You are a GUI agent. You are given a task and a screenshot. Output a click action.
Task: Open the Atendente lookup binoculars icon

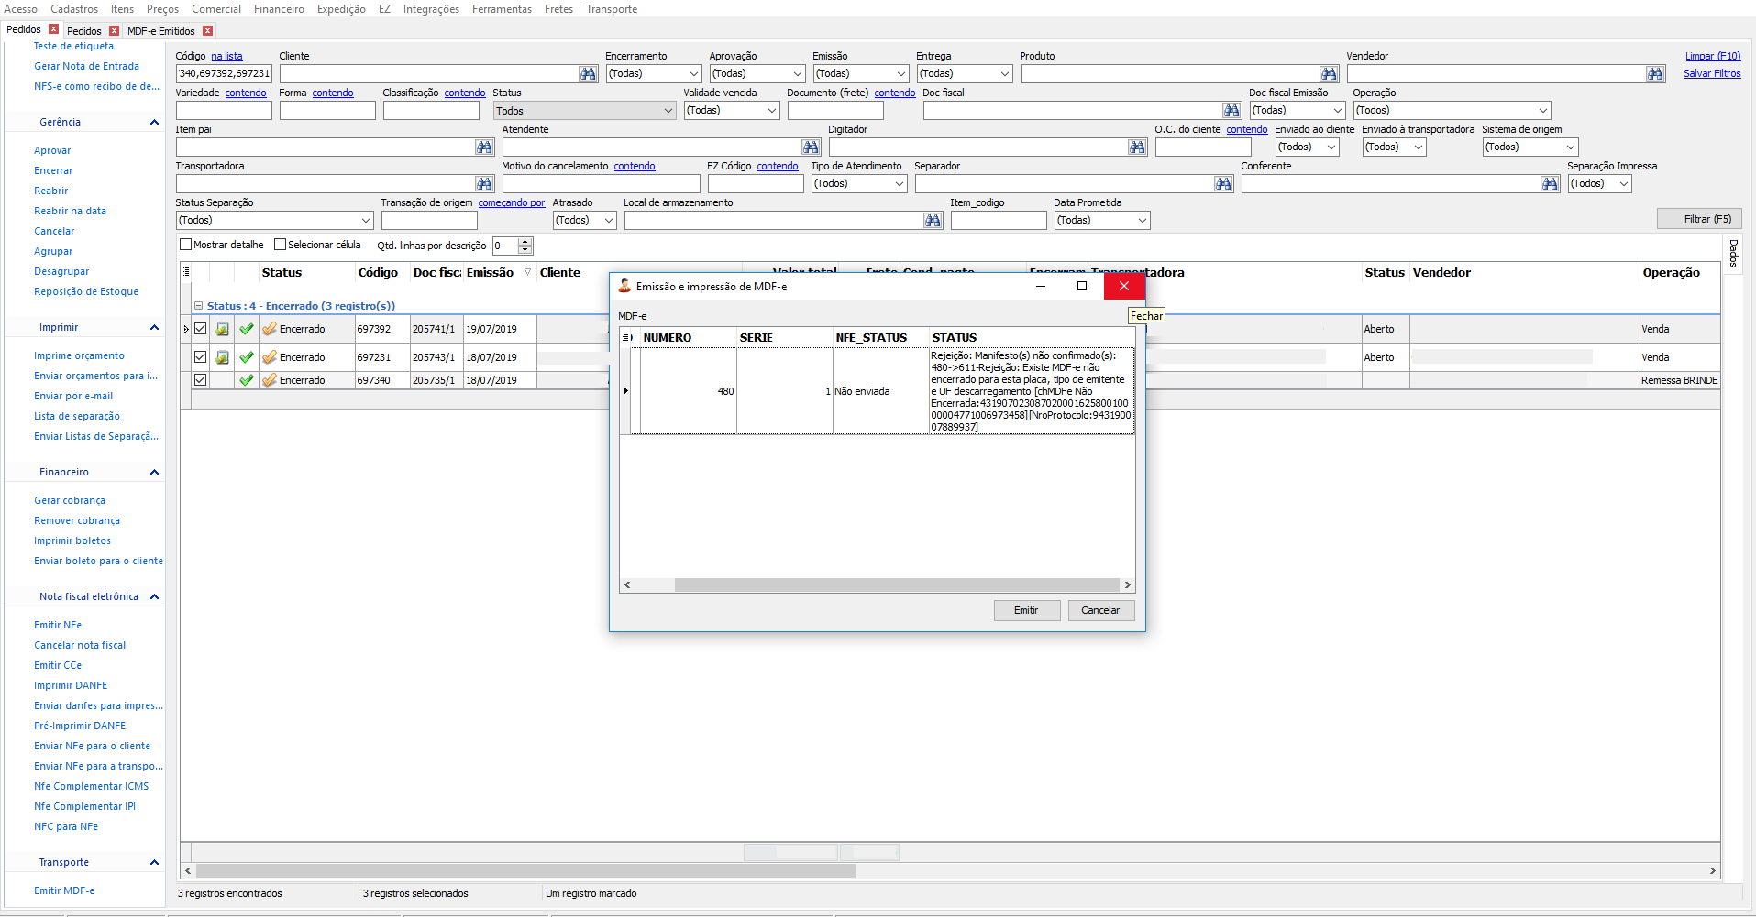[x=811, y=147]
